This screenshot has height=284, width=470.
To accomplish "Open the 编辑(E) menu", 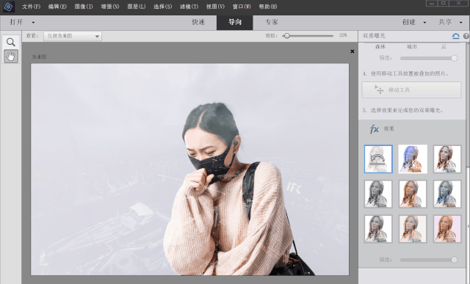I will [57, 7].
